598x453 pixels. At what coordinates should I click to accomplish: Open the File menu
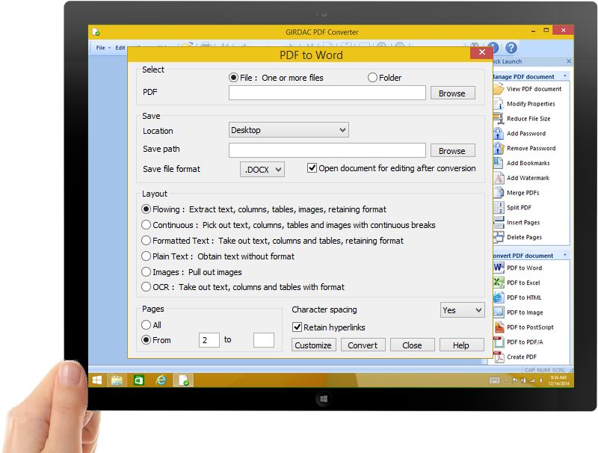click(103, 48)
